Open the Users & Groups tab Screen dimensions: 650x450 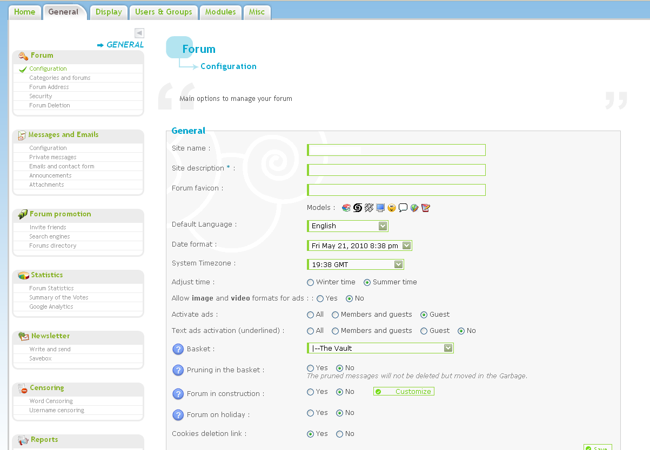click(163, 11)
